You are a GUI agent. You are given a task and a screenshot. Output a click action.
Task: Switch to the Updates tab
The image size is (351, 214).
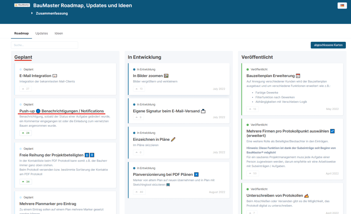coord(41,33)
